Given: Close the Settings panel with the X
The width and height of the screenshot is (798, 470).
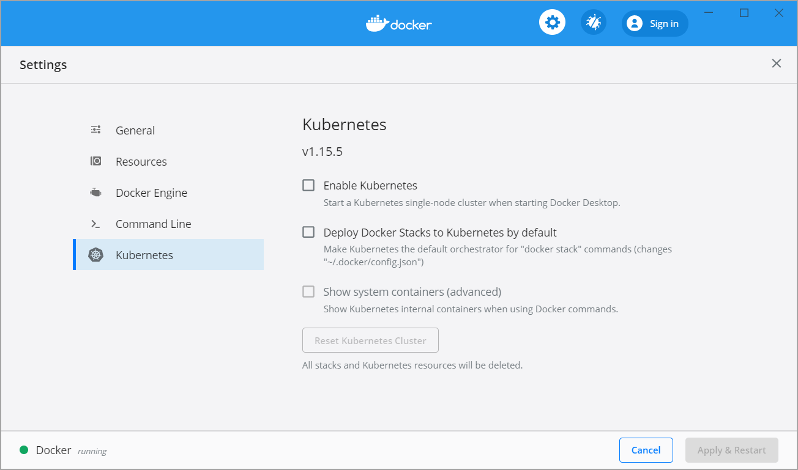Looking at the screenshot, I should [x=776, y=63].
